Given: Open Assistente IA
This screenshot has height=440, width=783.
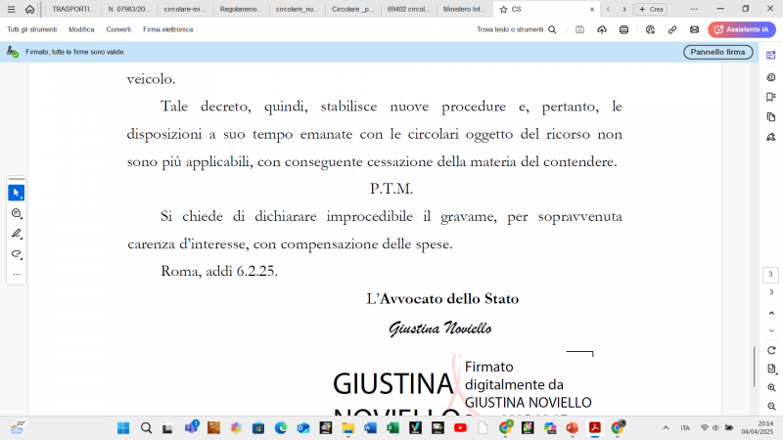Looking at the screenshot, I should (x=742, y=29).
